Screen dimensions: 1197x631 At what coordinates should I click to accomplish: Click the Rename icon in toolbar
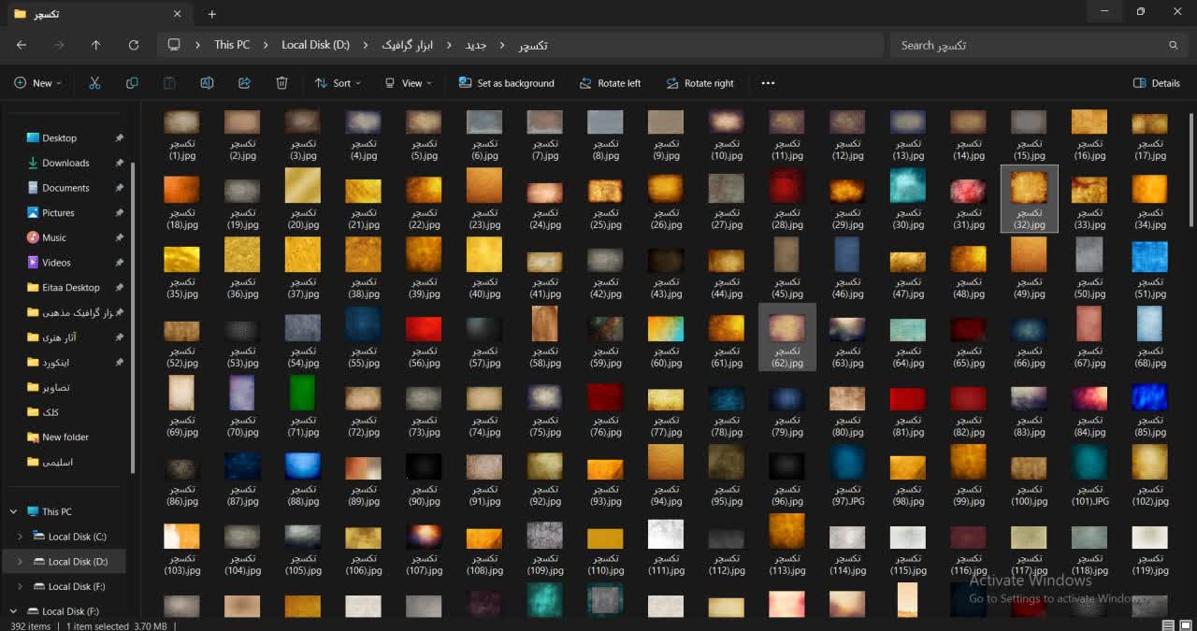tap(207, 83)
